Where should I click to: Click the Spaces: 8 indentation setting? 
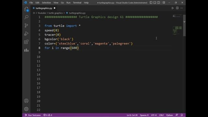(x=144, y=115)
